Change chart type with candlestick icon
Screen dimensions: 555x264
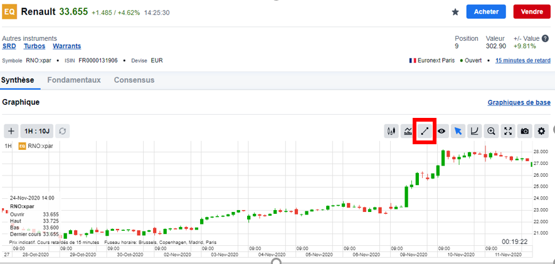coord(391,131)
